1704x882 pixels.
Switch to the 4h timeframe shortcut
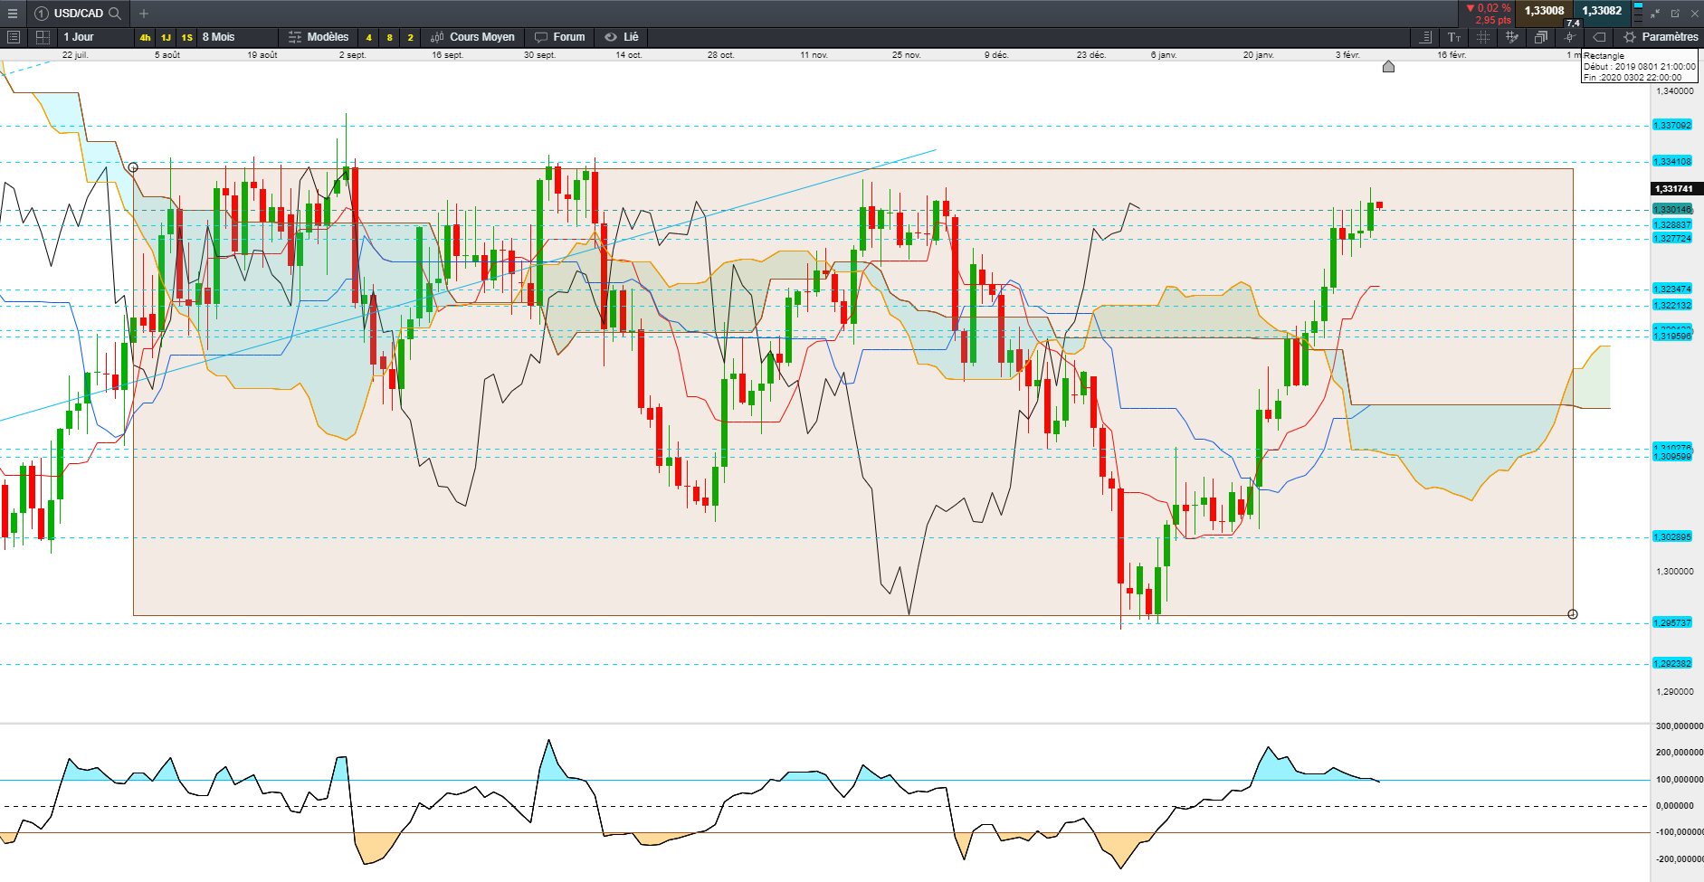pyautogui.click(x=145, y=37)
